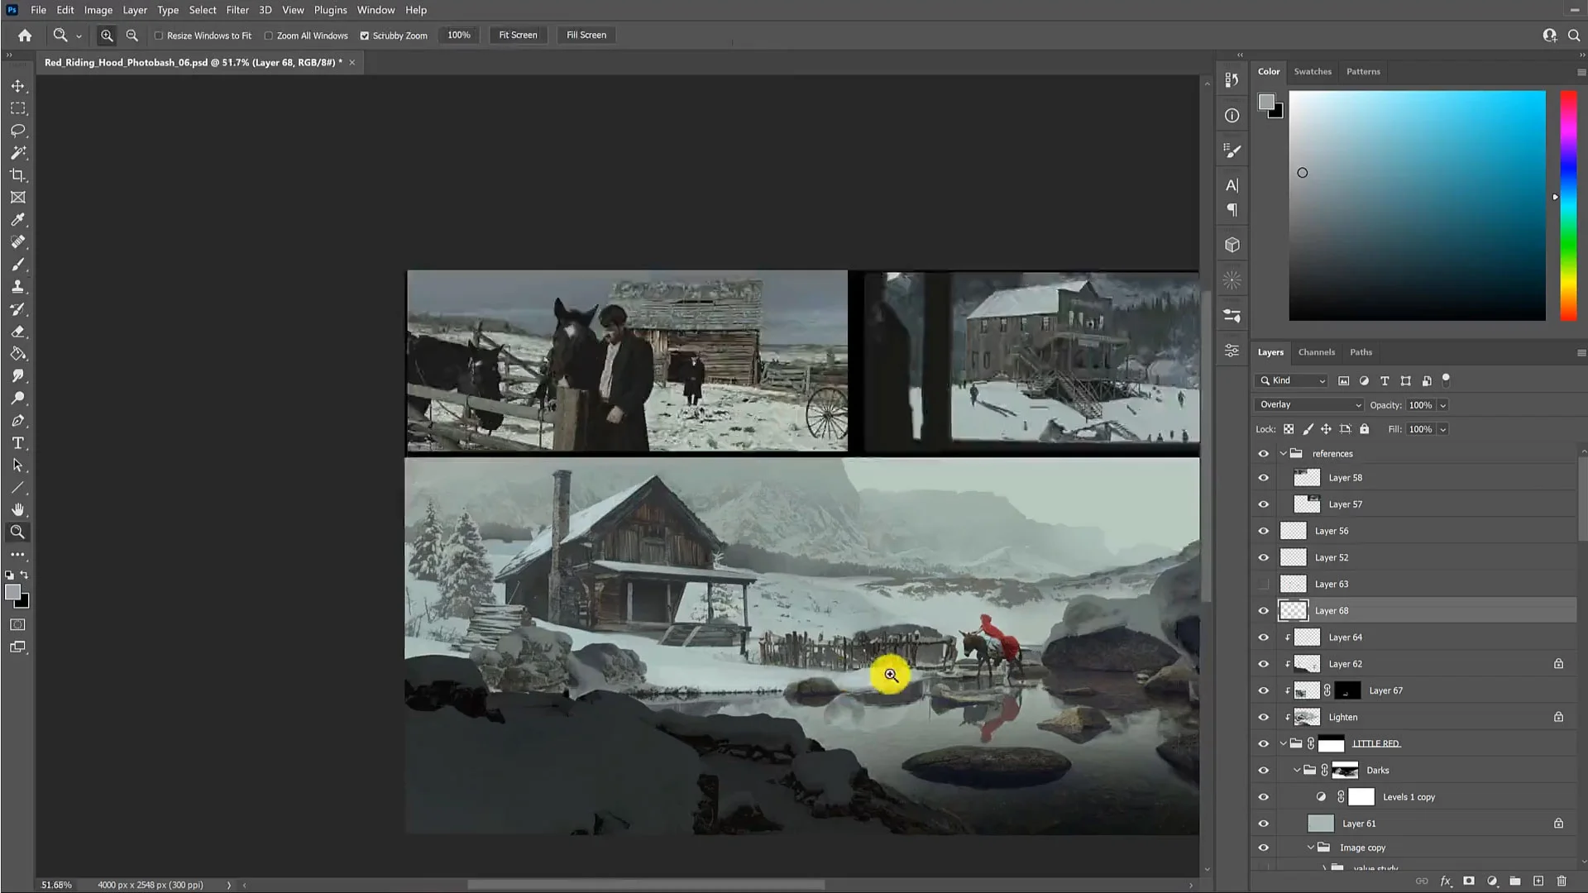Viewport: 1588px width, 893px height.
Task: Hide the references group
Action: pyautogui.click(x=1263, y=454)
